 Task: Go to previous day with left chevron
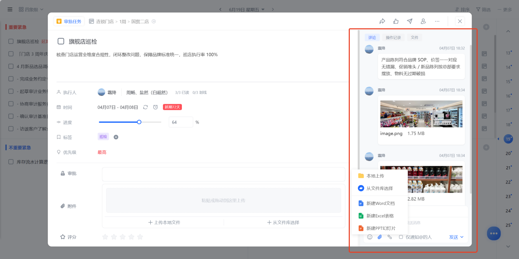pos(220,9)
